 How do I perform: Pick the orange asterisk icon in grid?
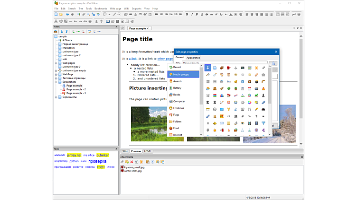pyautogui.click(x=256, y=68)
